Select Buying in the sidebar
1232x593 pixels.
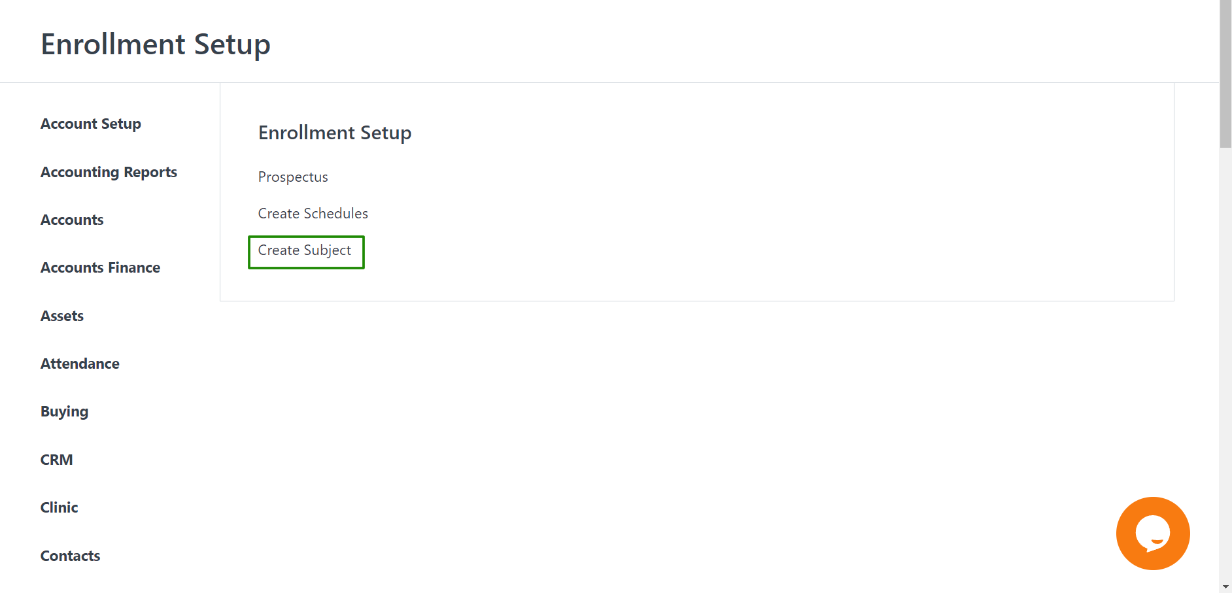(64, 412)
